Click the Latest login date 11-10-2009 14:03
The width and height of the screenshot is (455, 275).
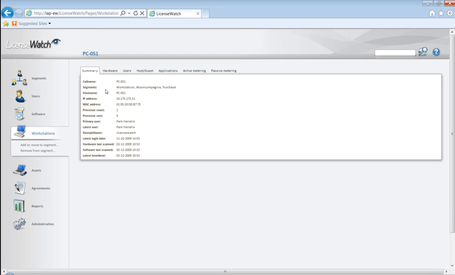pyautogui.click(x=128, y=138)
